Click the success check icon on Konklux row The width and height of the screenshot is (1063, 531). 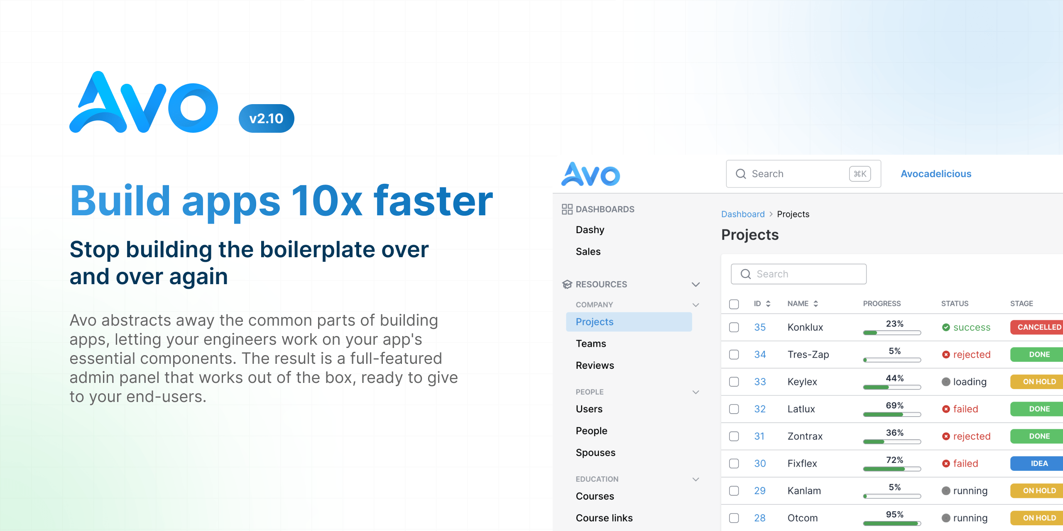947,327
